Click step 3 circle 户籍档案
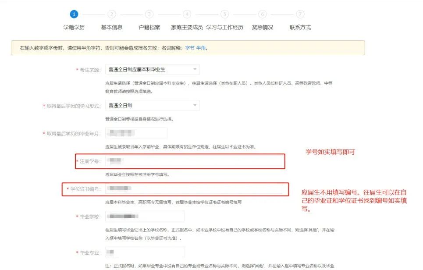This screenshot has height=270, width=423. (149, 14)
